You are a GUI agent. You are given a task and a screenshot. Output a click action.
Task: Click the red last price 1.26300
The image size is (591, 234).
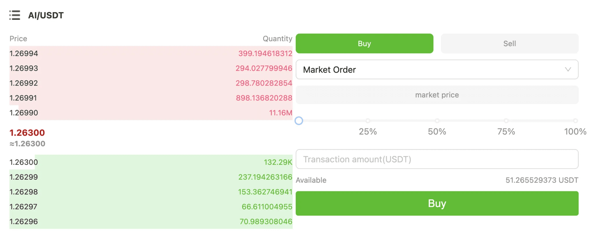pos(27,133)
